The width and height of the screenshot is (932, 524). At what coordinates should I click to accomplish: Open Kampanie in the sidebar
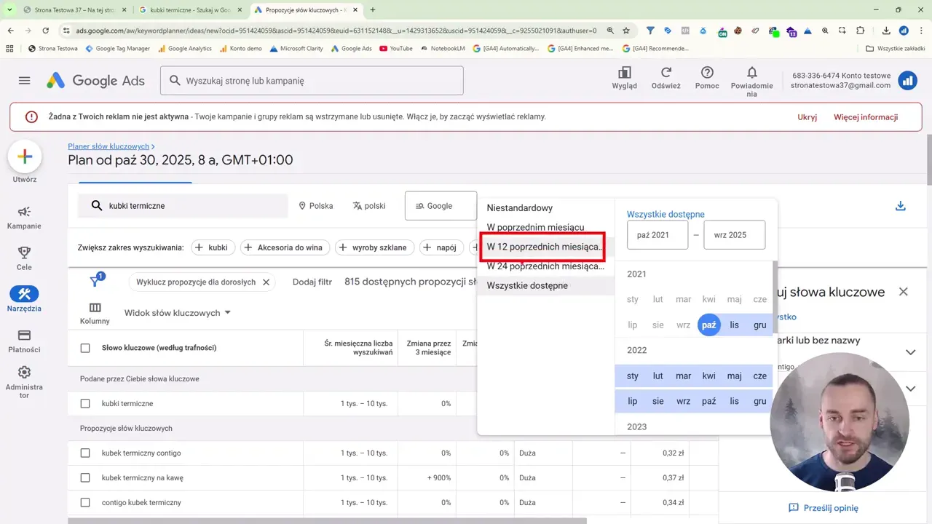pos(24,218)
